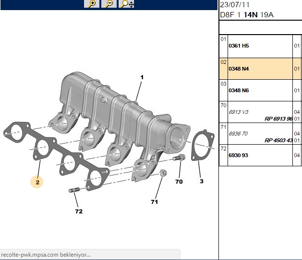Click the zoom out magnifier icon

tap(109, 4)
